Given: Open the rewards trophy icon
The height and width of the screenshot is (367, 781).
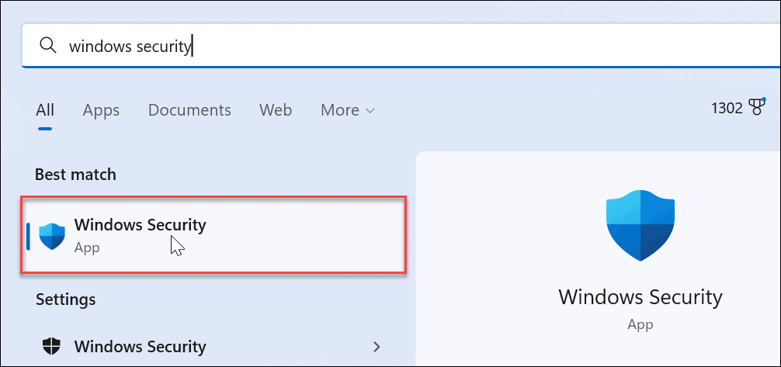Looking at the screenshot, I should pyautogui.click(x=758, y=108).
